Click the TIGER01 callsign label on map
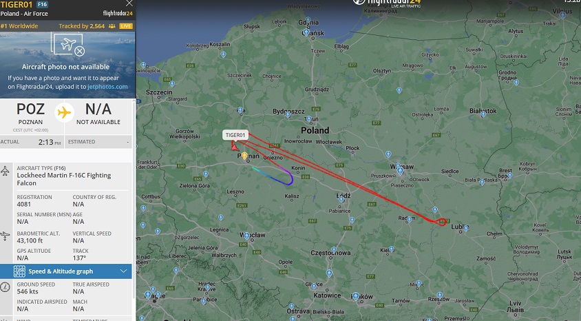581x321 pixels. (x=235, y=135)
